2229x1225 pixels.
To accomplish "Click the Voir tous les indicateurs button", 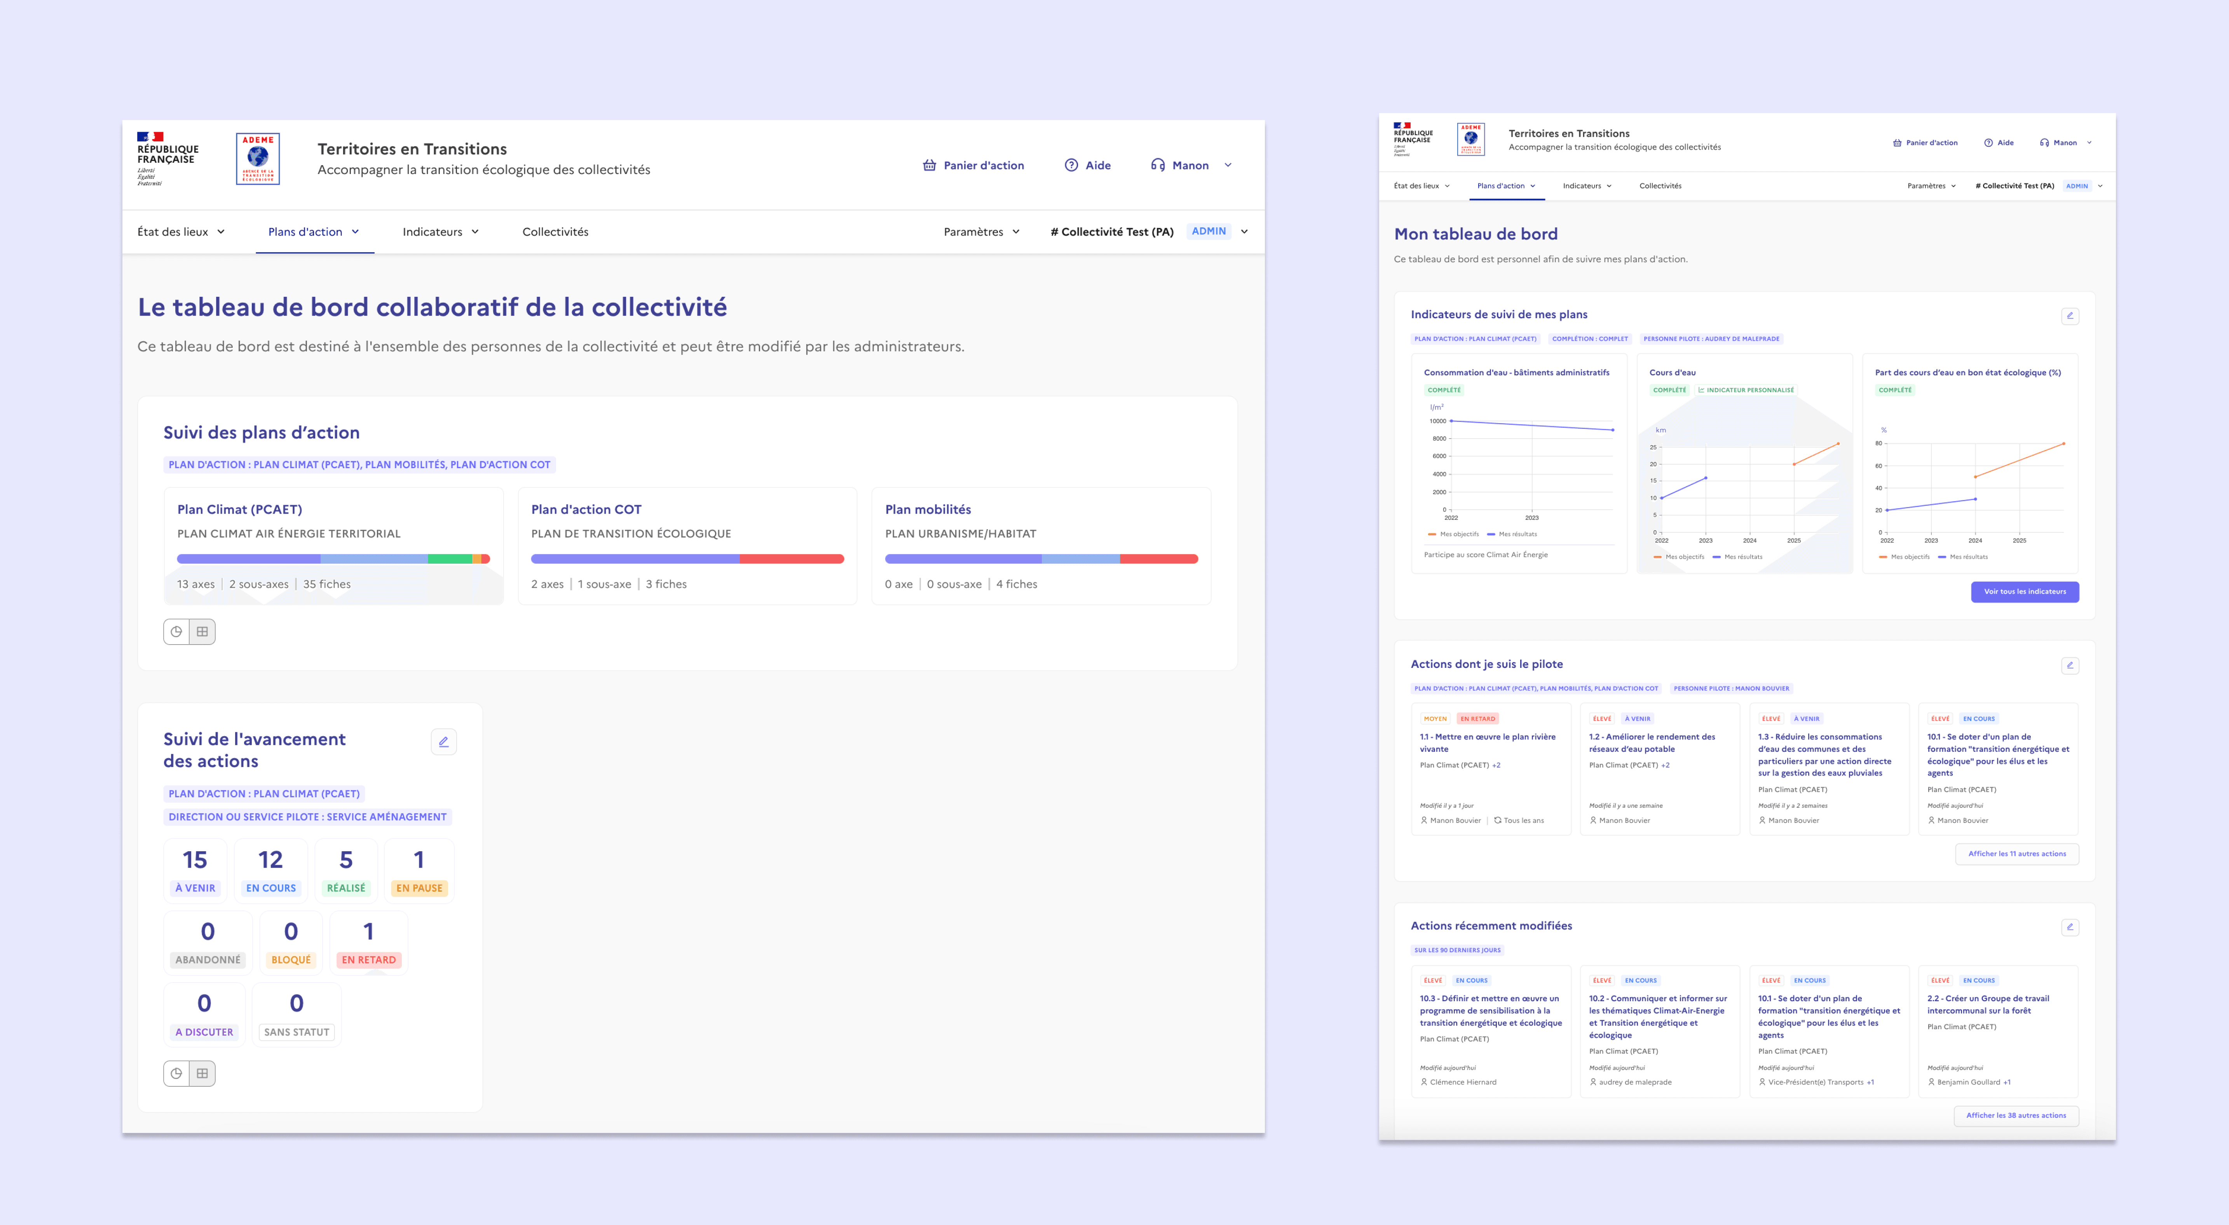I will [x=2025, y=592].
